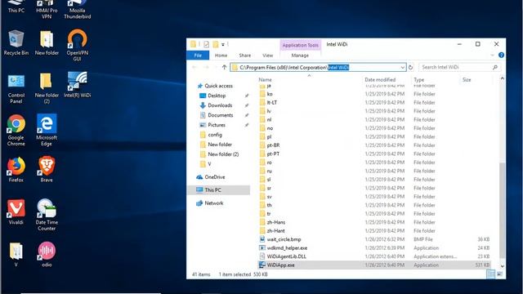
Task: Select Desktop in navigation pane
Action: (x=217, y=96)
